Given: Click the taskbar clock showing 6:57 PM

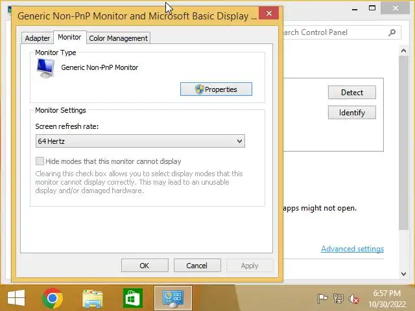Looking at the screenshot, I should pyautogui.click(x=386, y=299).
